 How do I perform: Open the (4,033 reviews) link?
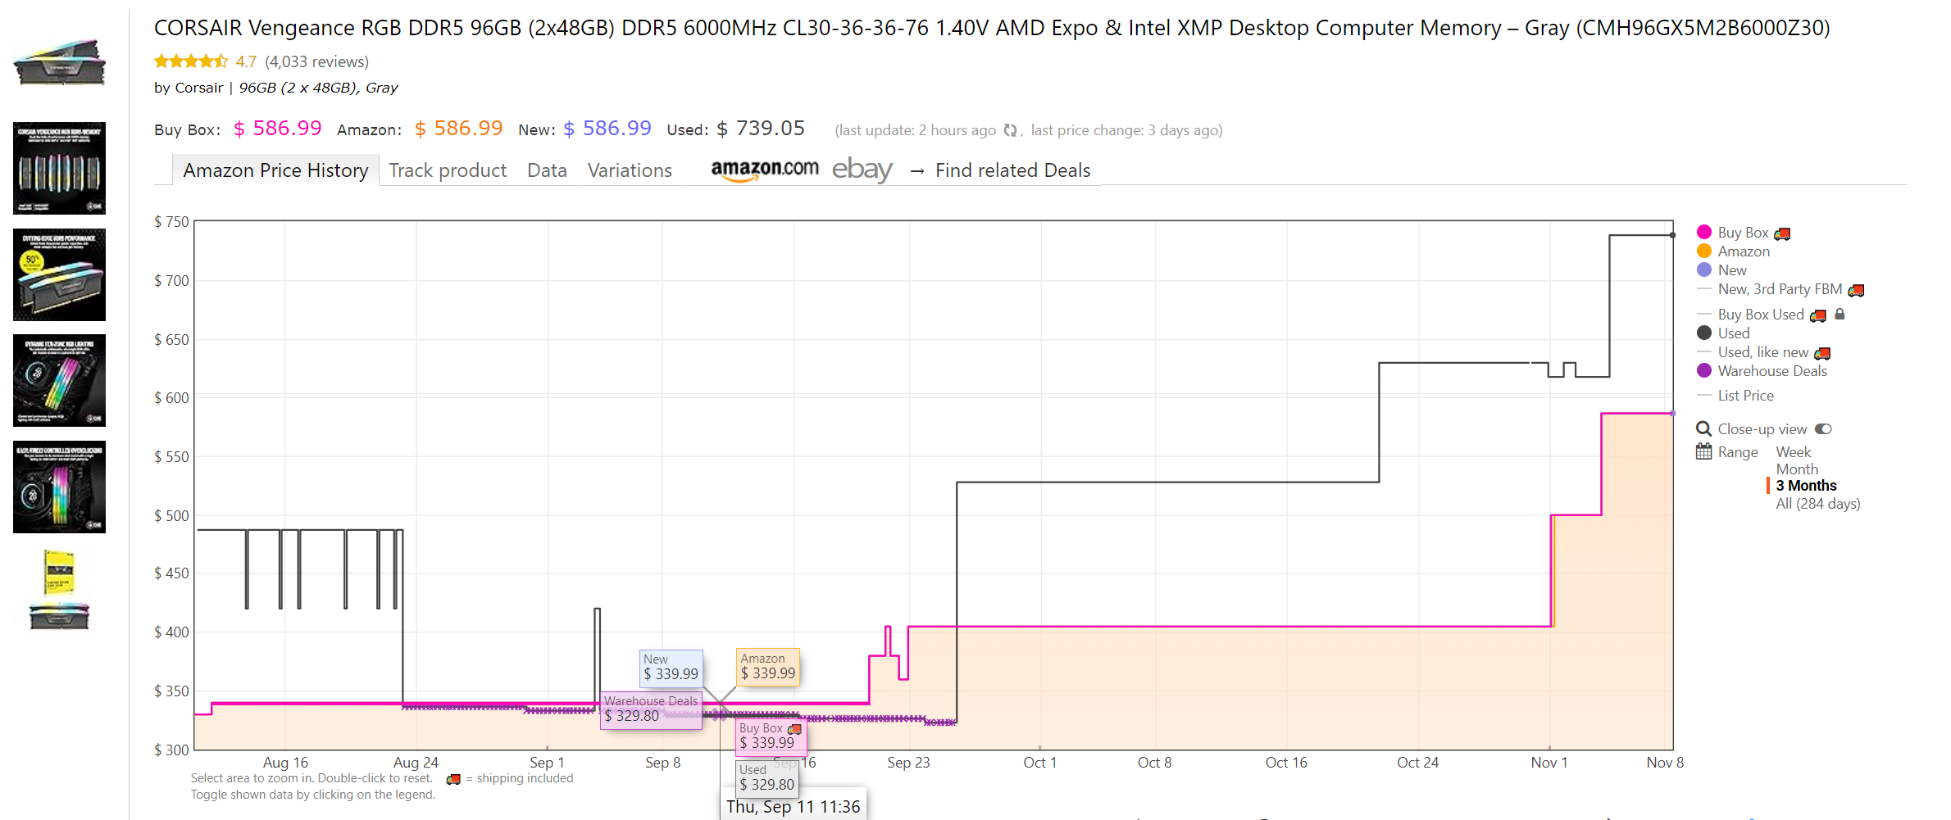pyautogui.click(x=317, y=61)
